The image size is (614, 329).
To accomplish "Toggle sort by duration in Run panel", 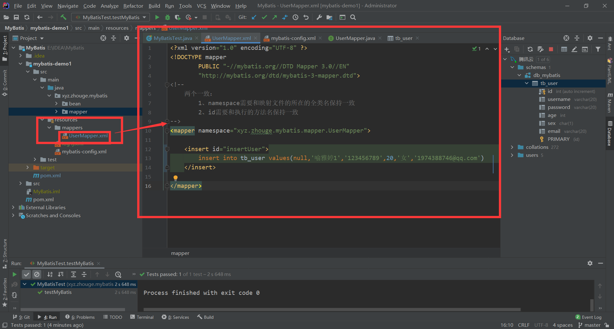I will 60,274.
